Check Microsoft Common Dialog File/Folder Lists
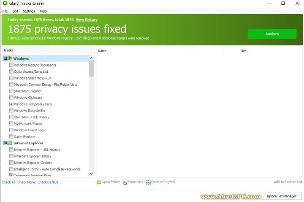The height and width of the screenshot is (202, 304). click(11, 85)
